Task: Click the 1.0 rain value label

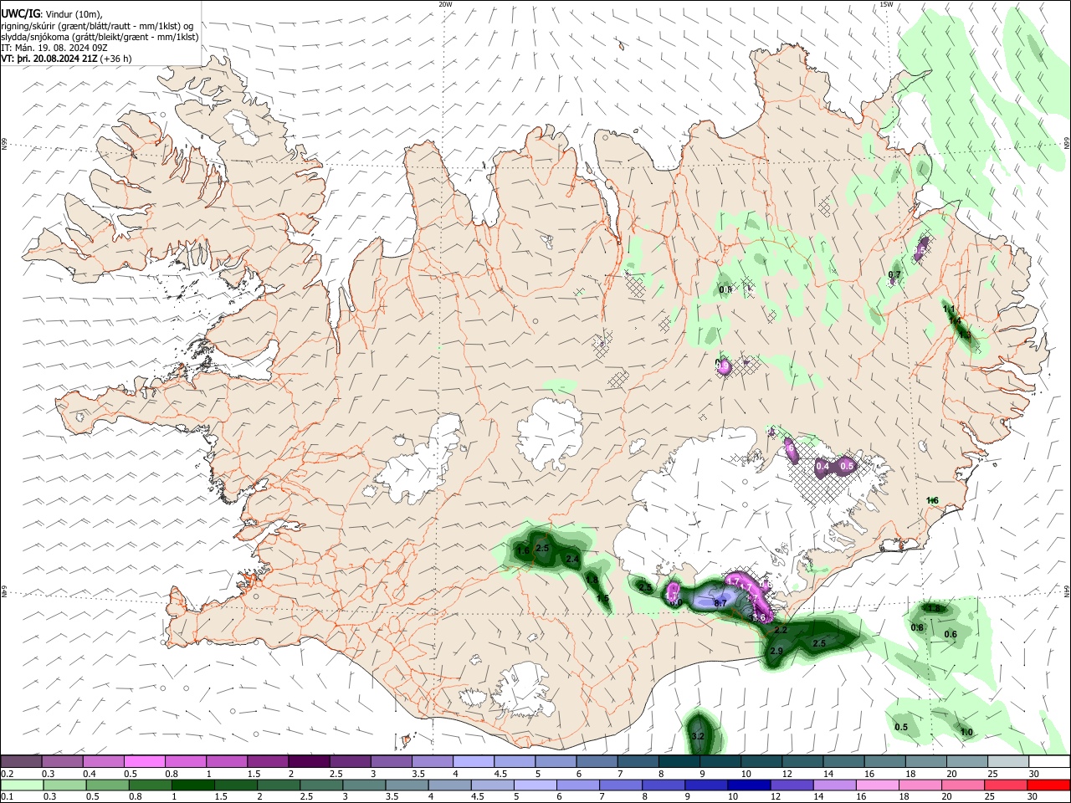Action: point(966,733)
